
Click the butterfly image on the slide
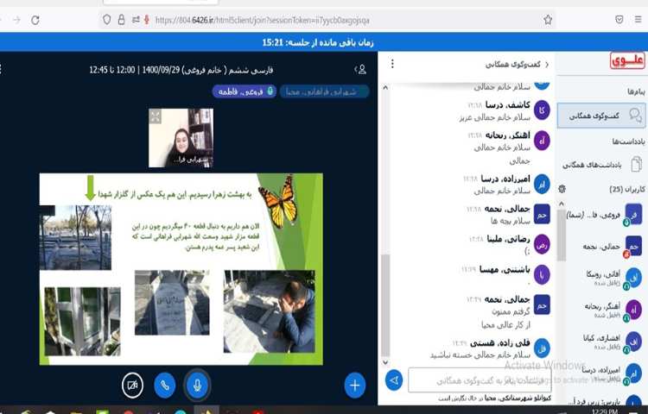[278, 201]
